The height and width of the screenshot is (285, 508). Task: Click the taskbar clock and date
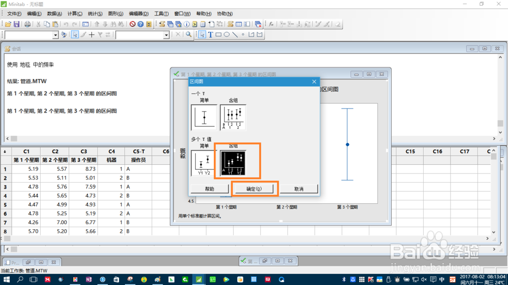pos(483,279)
